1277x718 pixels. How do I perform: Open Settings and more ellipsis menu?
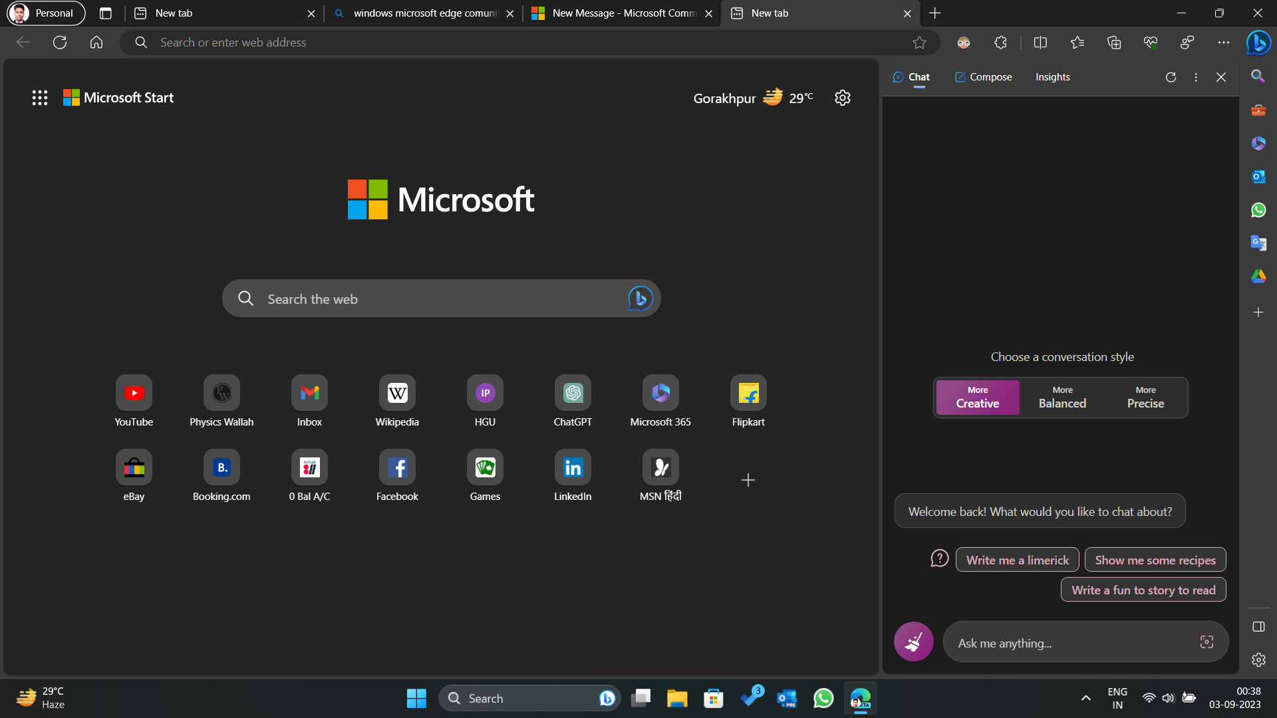pyautogui.click(x=1224, y=42)
